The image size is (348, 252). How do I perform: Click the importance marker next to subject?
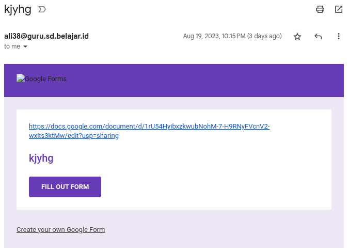pyautogui.click(x=42, y=9)
